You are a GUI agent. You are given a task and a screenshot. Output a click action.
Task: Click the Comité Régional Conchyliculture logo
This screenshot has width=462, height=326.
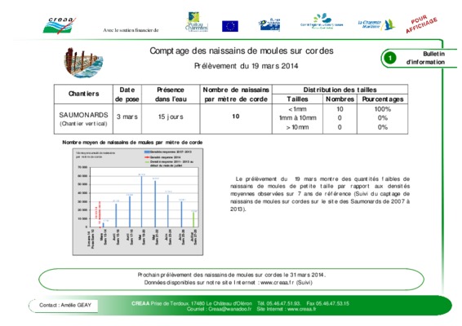(x=322, y=22)
